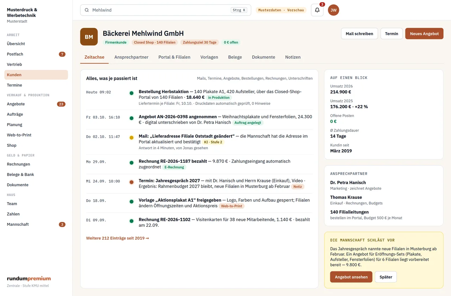
Task: Select the red dot of Jahresgespräch 2027 entry
Action: 131,182
